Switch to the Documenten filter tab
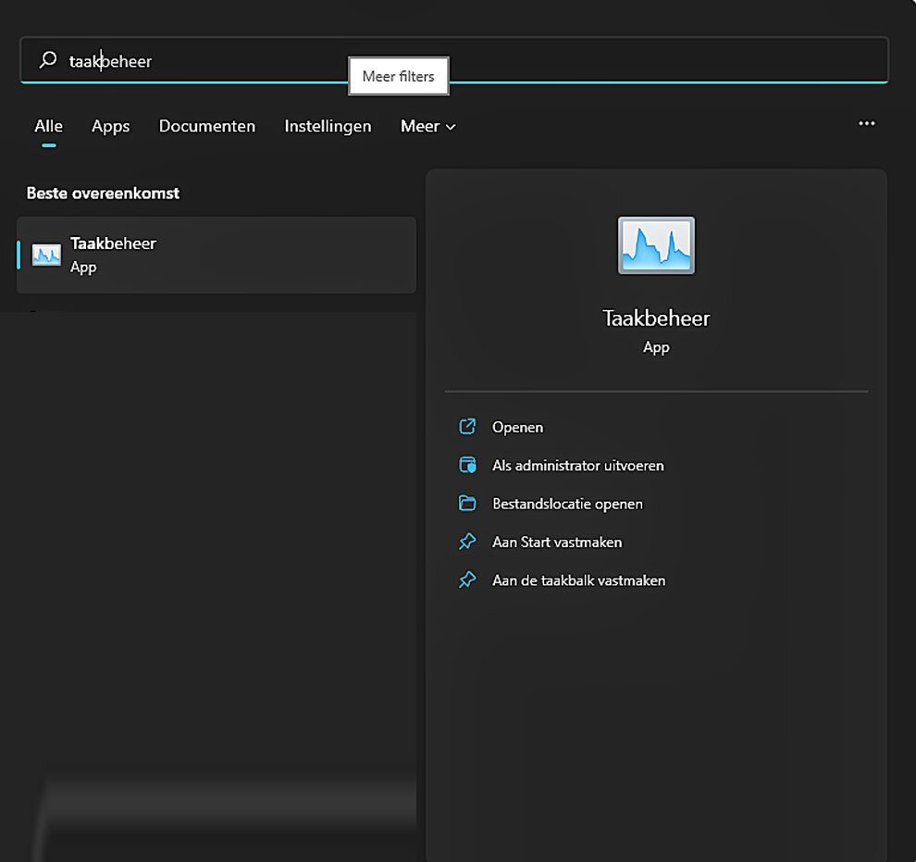The height and width of the screenshot is (862, 916). [x=207, y=126]
